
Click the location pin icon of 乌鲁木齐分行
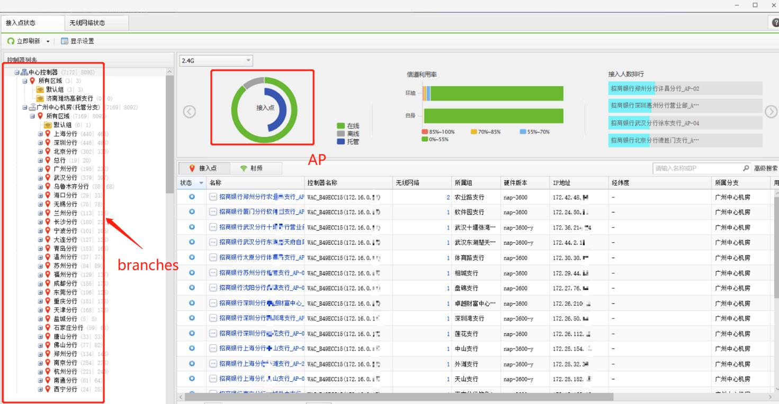[48, 187]
